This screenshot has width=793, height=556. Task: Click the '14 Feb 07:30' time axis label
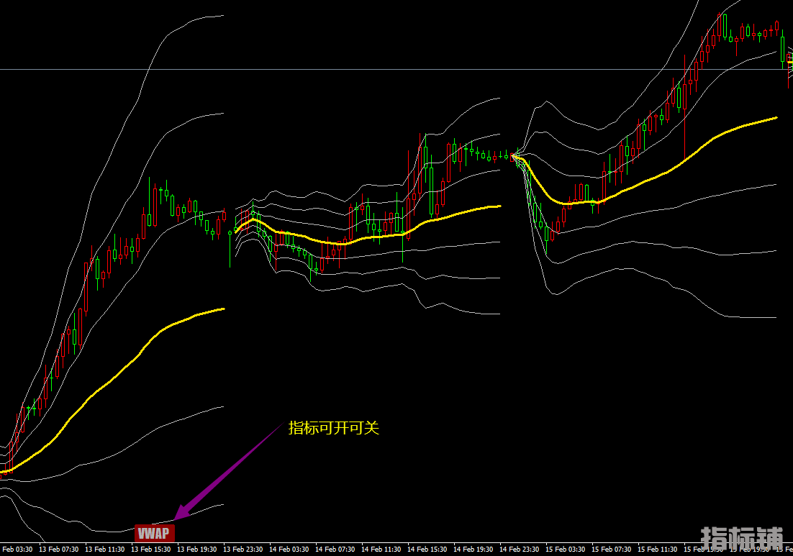(335, 550)
